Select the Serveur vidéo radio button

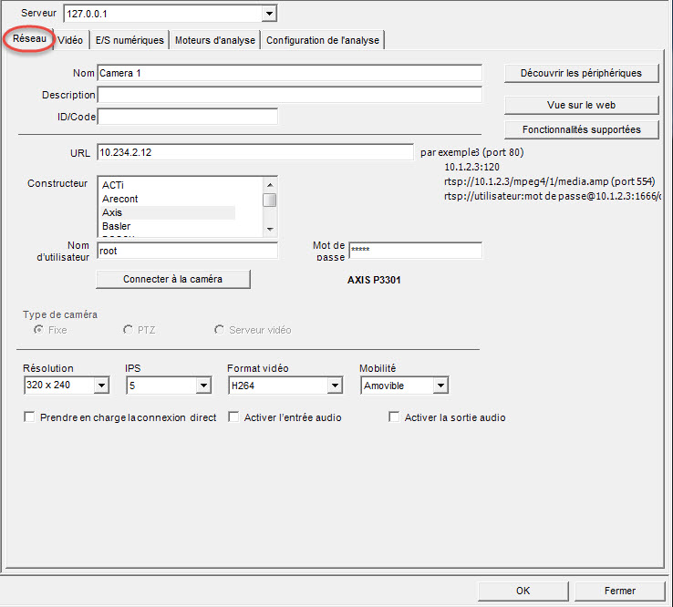tap(220, 330)
